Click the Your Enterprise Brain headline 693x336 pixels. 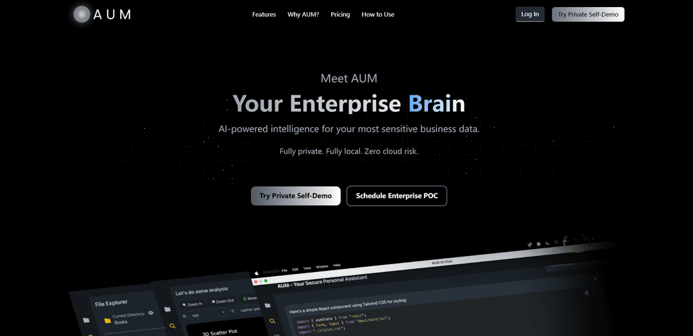click(x=348, y=104)
